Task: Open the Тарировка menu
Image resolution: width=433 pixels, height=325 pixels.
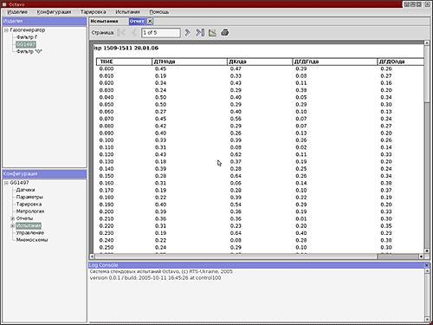Action: click(x=93, y=12)
